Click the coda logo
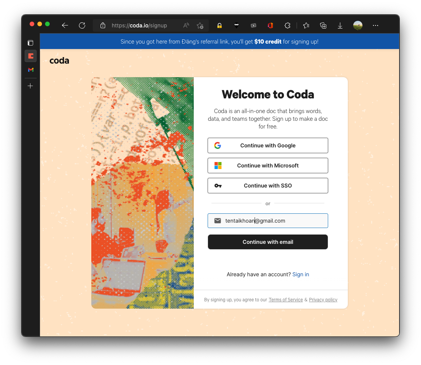This screenshot has width=421, height=365. point(59,61)
